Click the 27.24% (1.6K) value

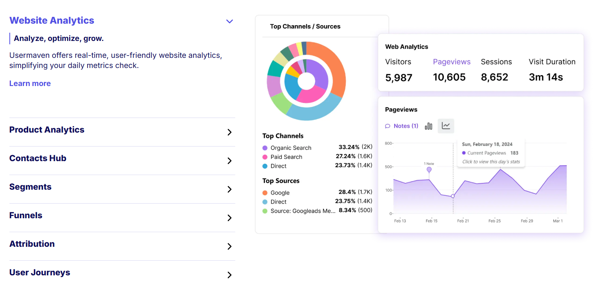pos(354,156)
